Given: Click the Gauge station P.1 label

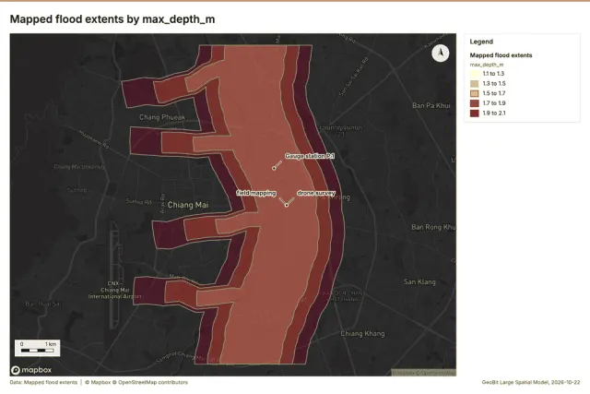Looking at the screenshot, I should pyautogui.click(x=310, y=156).
